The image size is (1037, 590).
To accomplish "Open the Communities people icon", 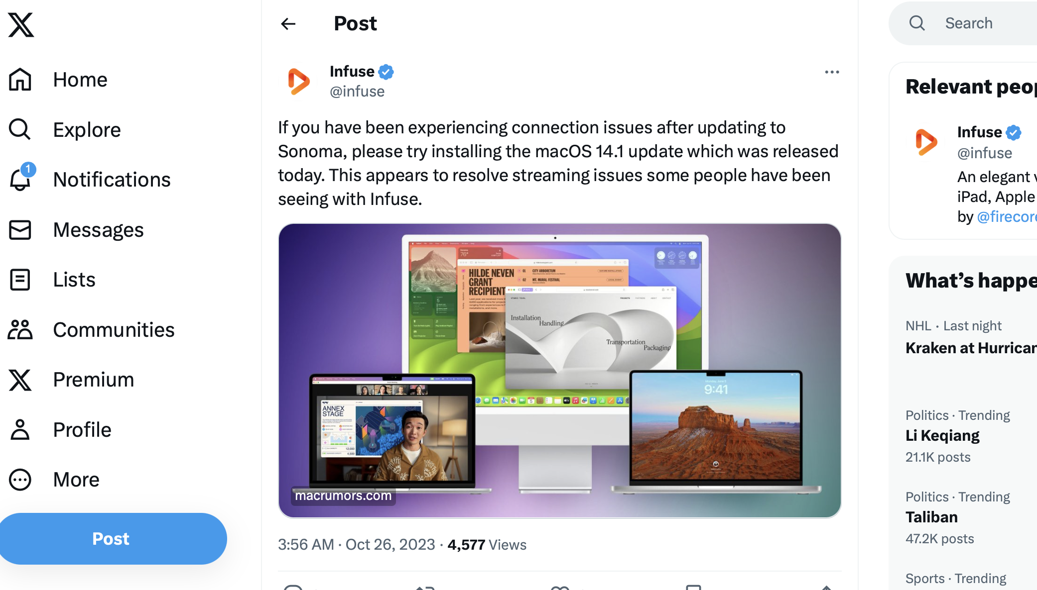I will point(20,330).
